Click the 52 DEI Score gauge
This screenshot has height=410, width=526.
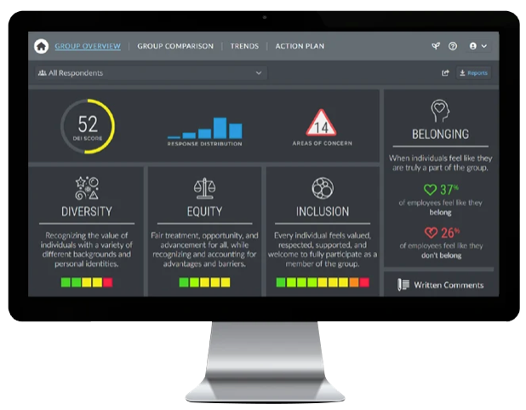[88, 126]
